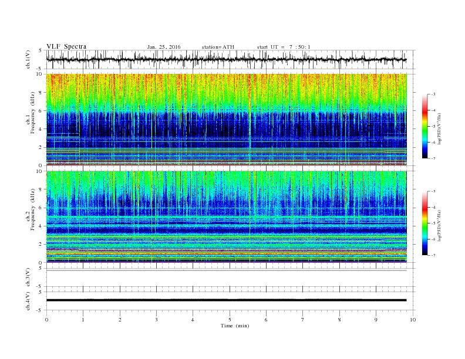
Task: Click the ch.2 spectrogram panel
Action: point(226,217)
